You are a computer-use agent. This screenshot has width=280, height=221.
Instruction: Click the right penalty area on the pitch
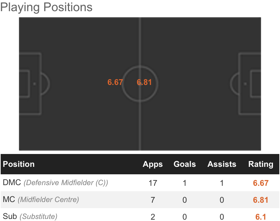click(250, 83)
